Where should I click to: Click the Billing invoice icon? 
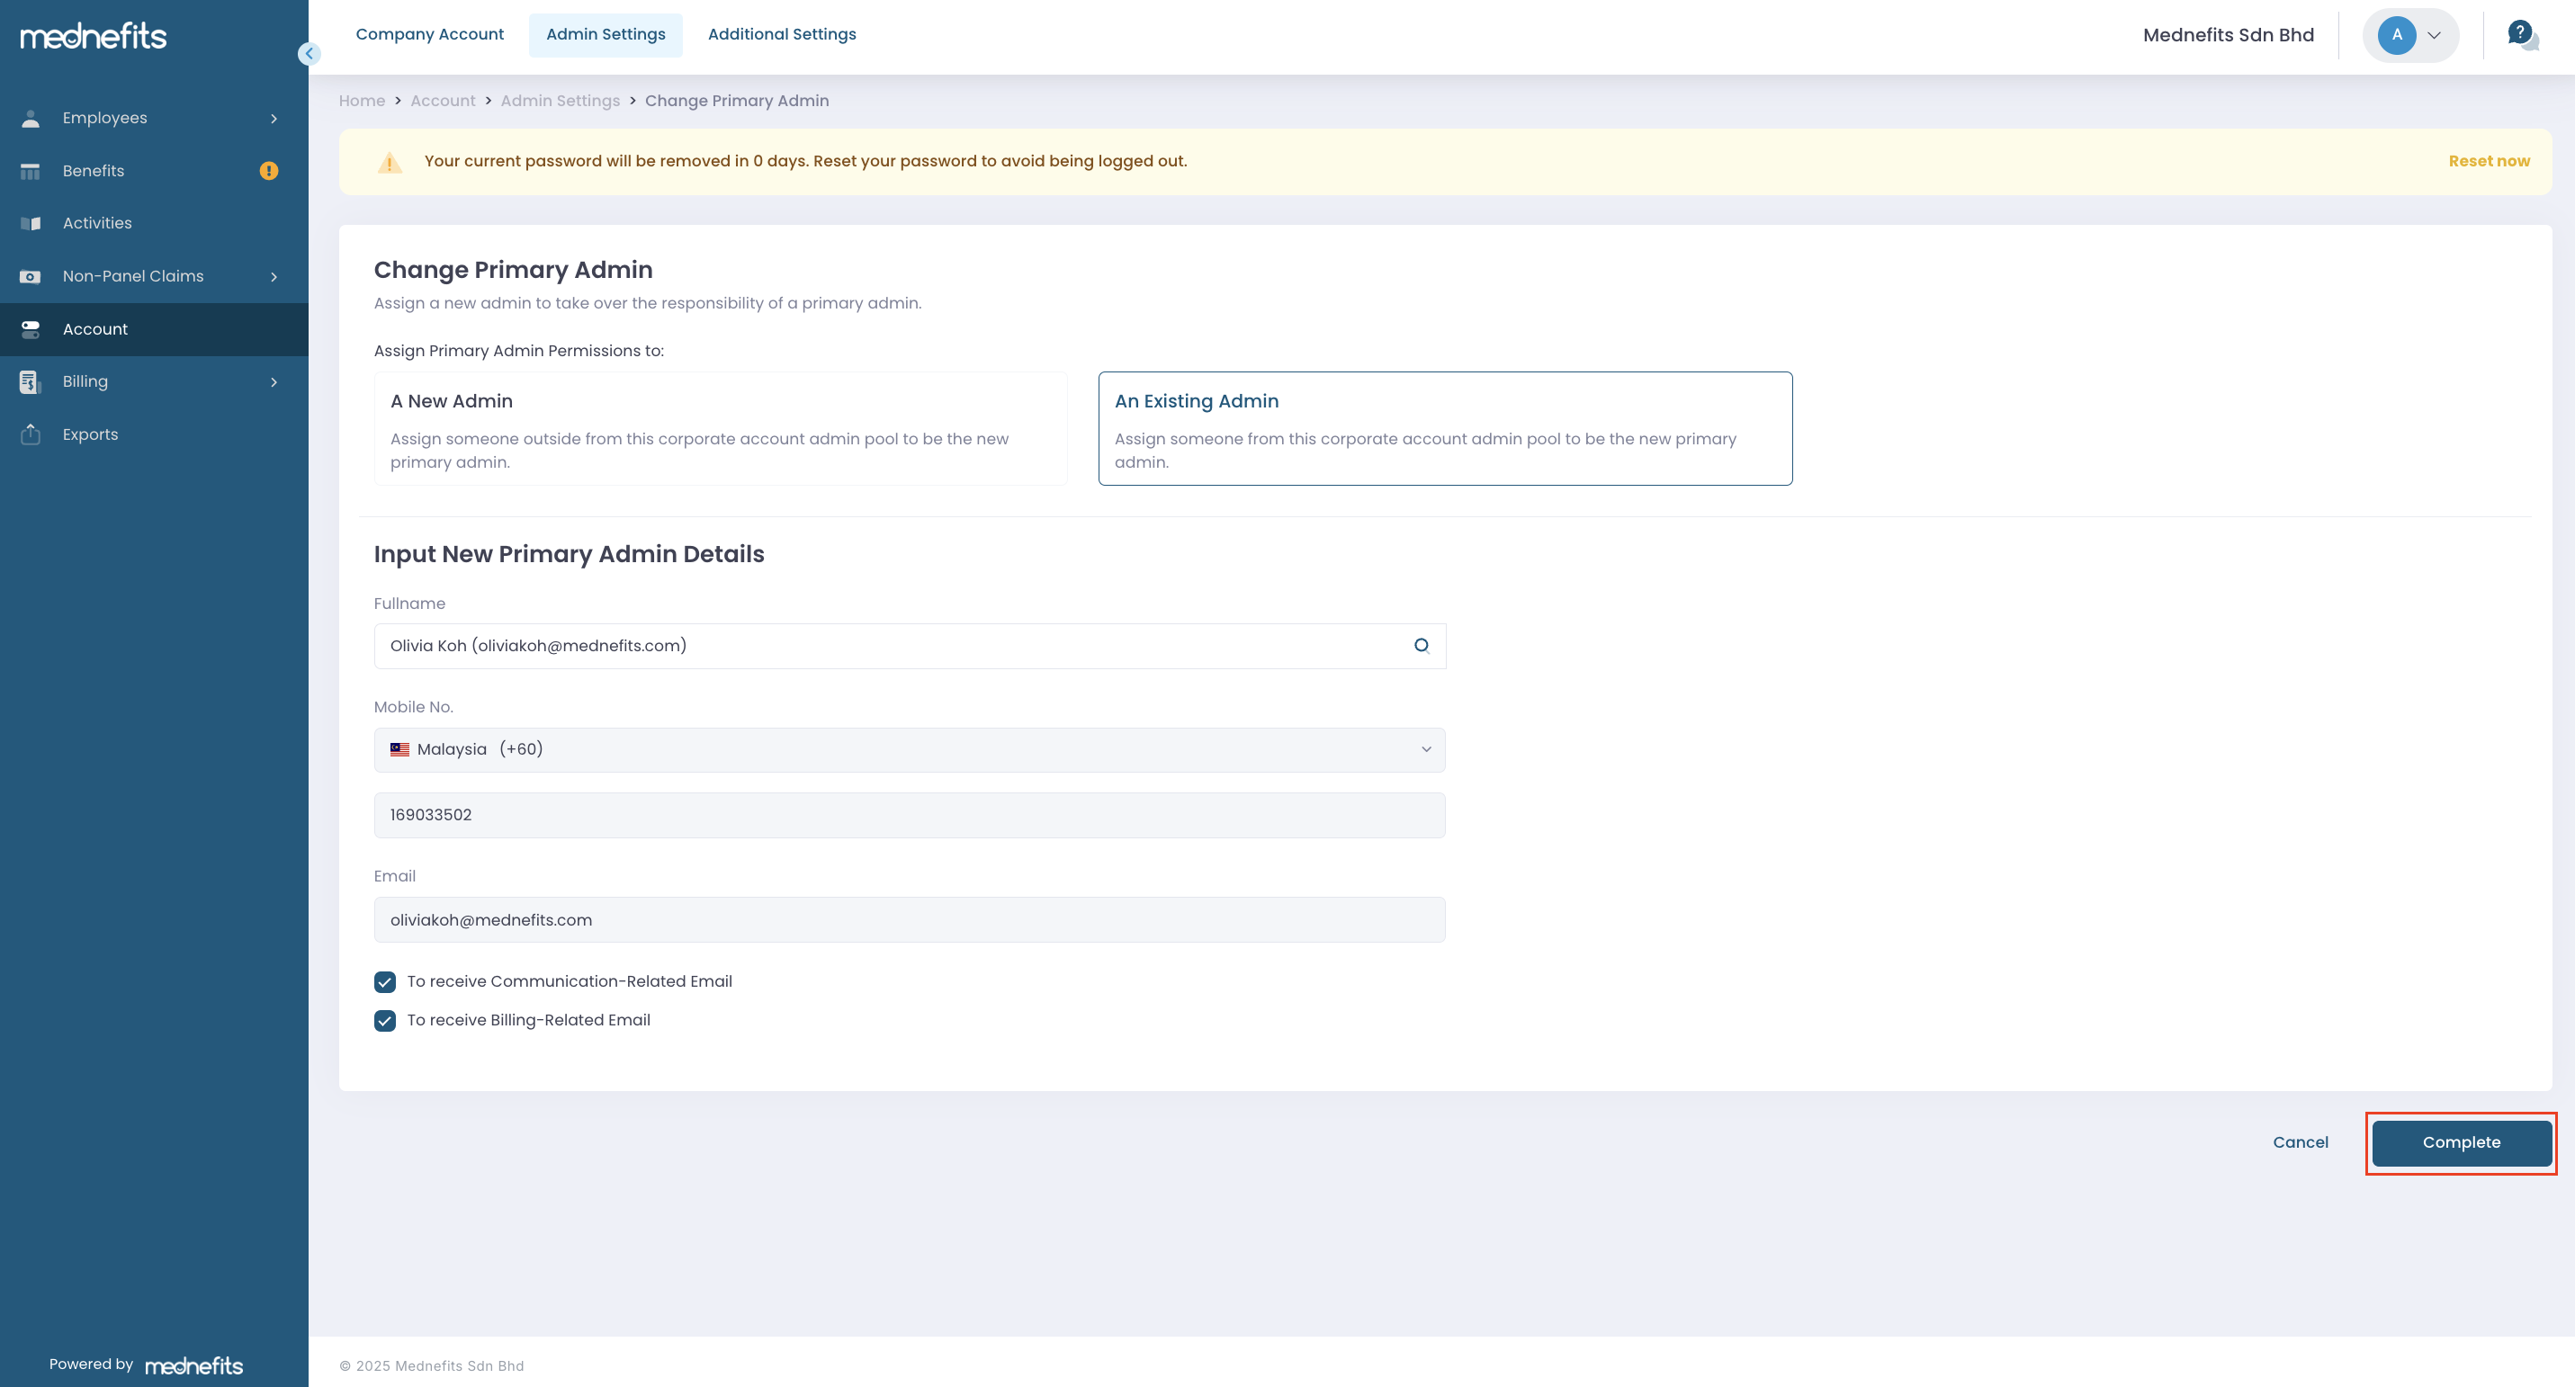pos(31,381)
